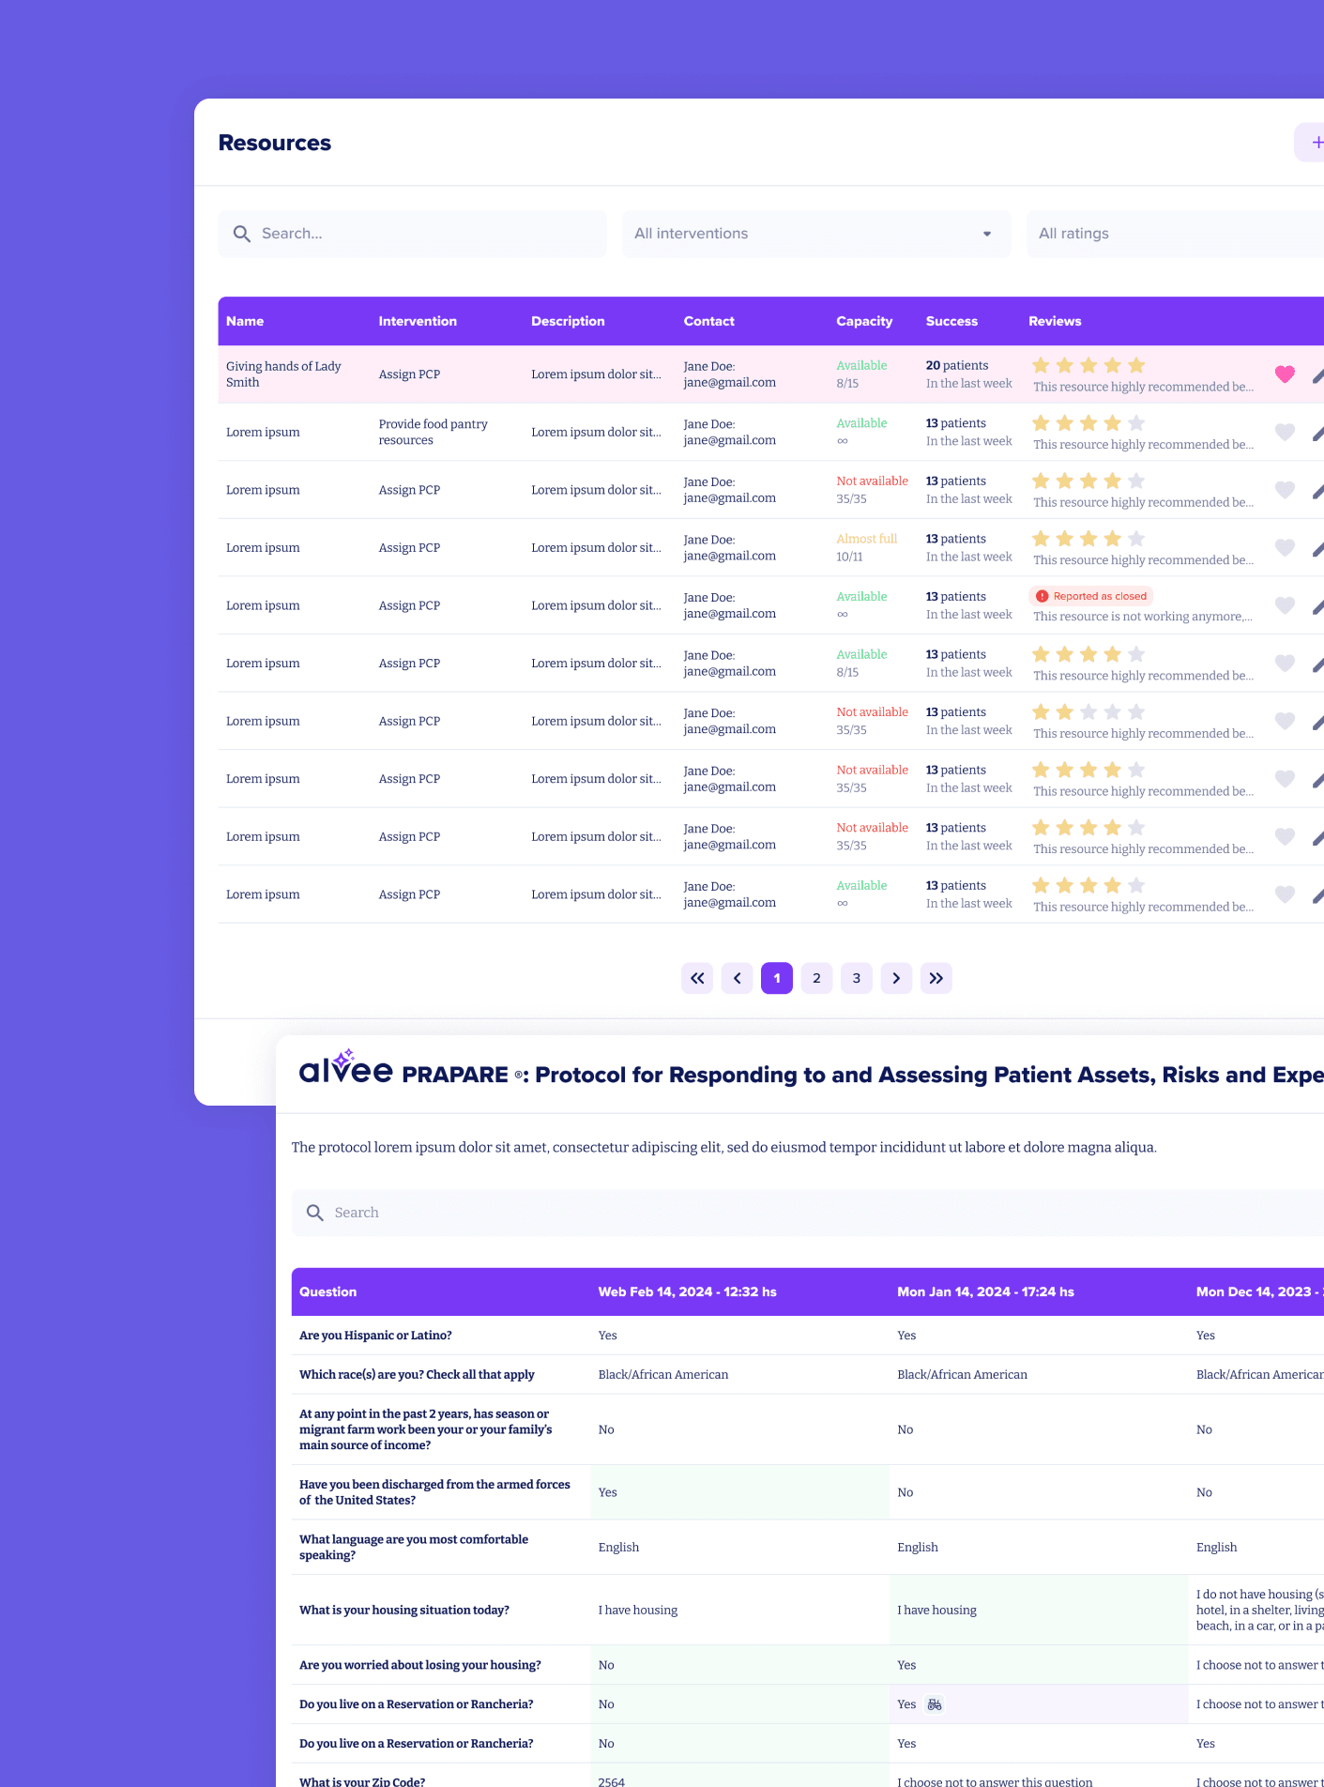Viewport: 1324px width, 1787px height.
Task: Sort by the Intervention column header
Action: click(418, 321)
